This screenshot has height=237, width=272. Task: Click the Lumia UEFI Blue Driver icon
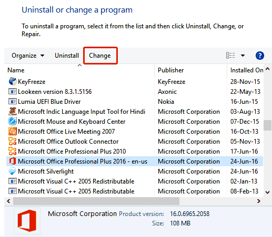pos(13,101)
